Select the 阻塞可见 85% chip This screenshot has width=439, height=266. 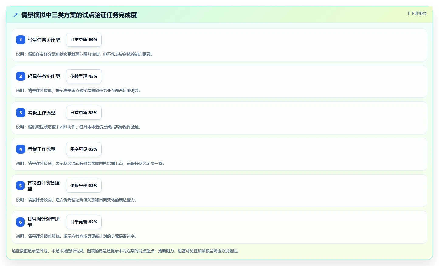84,149
